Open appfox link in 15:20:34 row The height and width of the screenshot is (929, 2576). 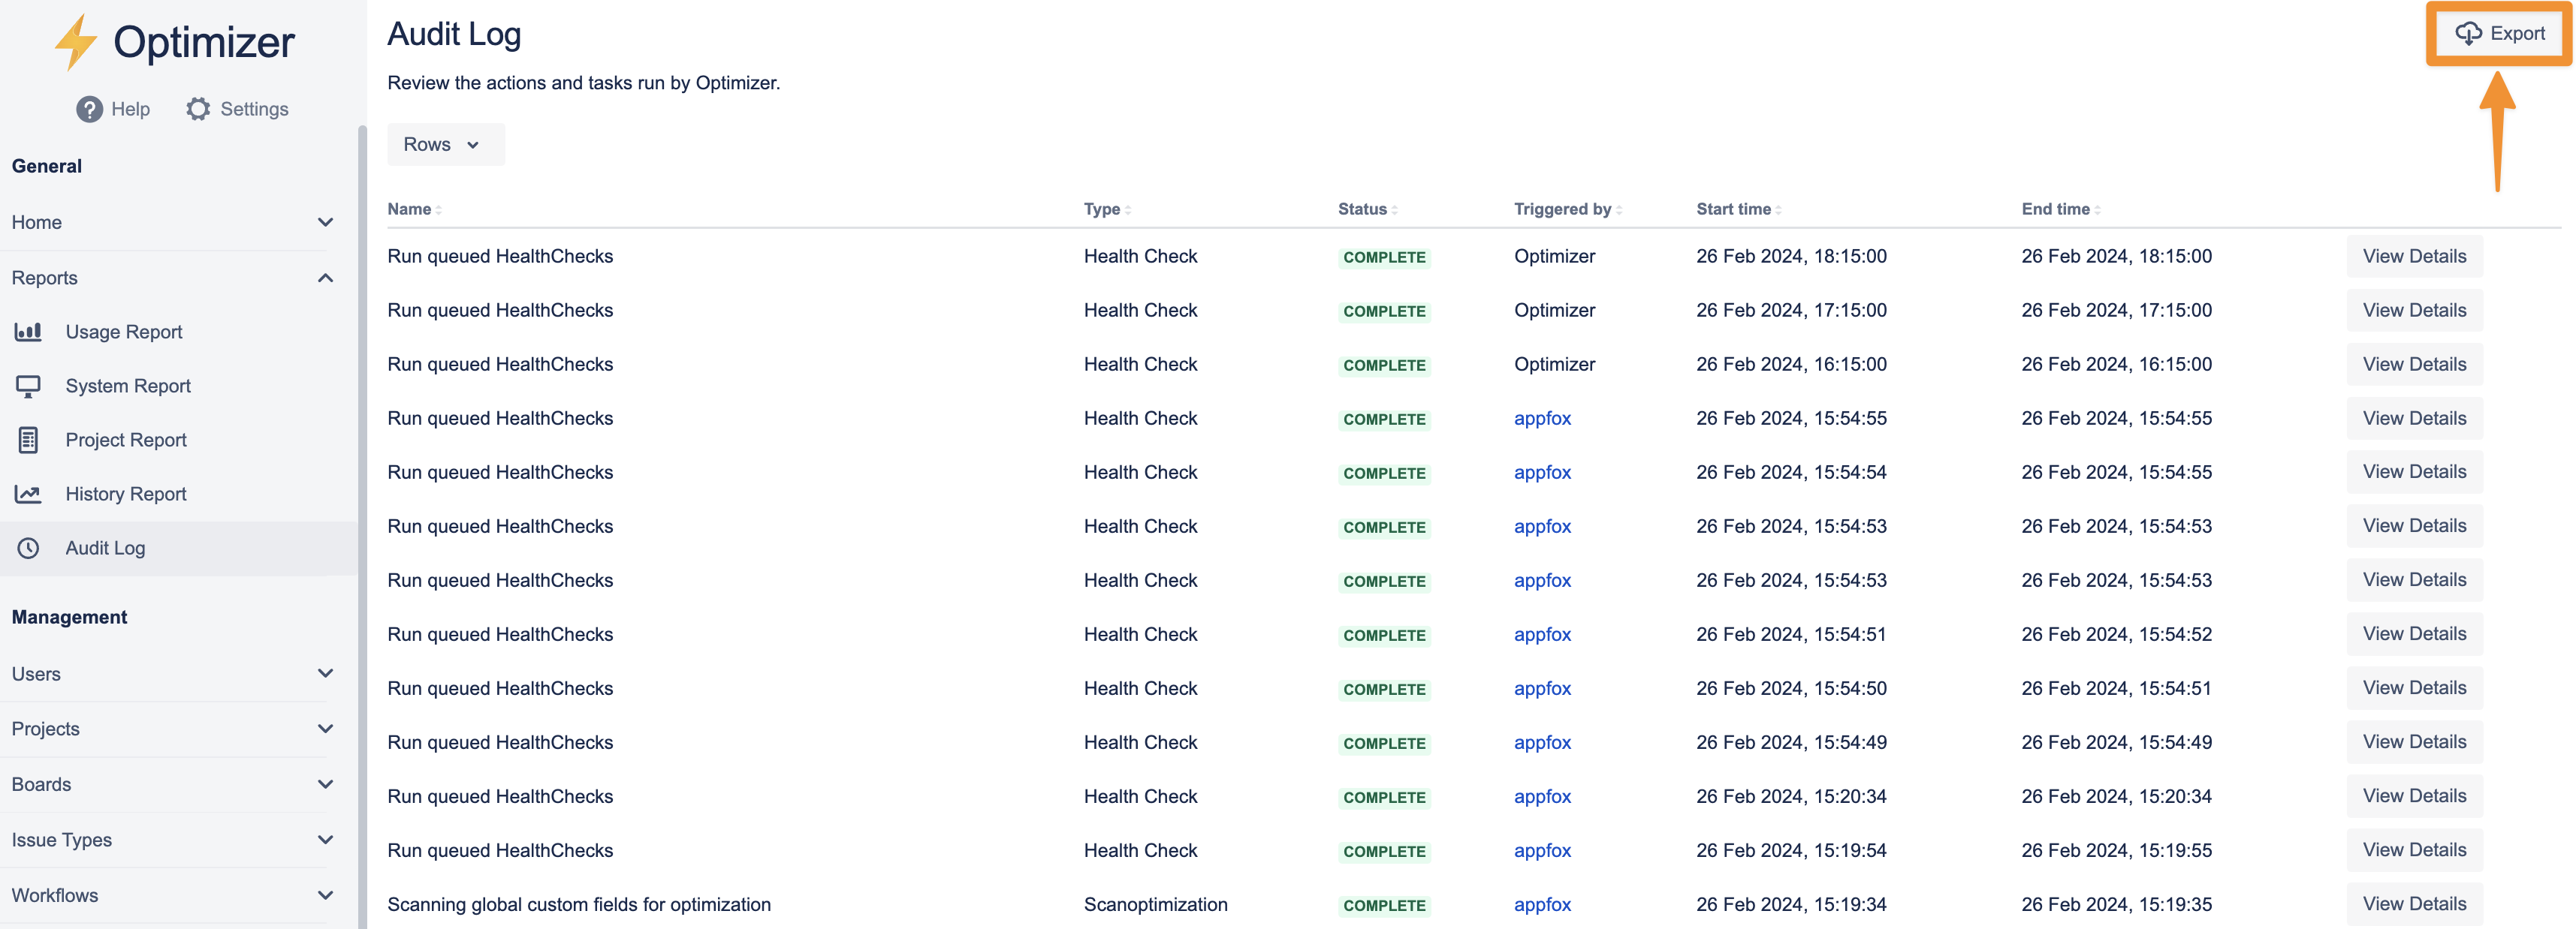pyautogui.click(x=1542, y=796)
